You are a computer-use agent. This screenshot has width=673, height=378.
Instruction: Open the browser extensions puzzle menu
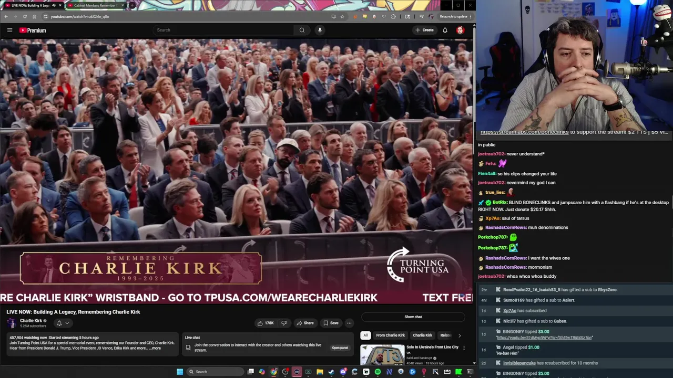pos(393,16)
